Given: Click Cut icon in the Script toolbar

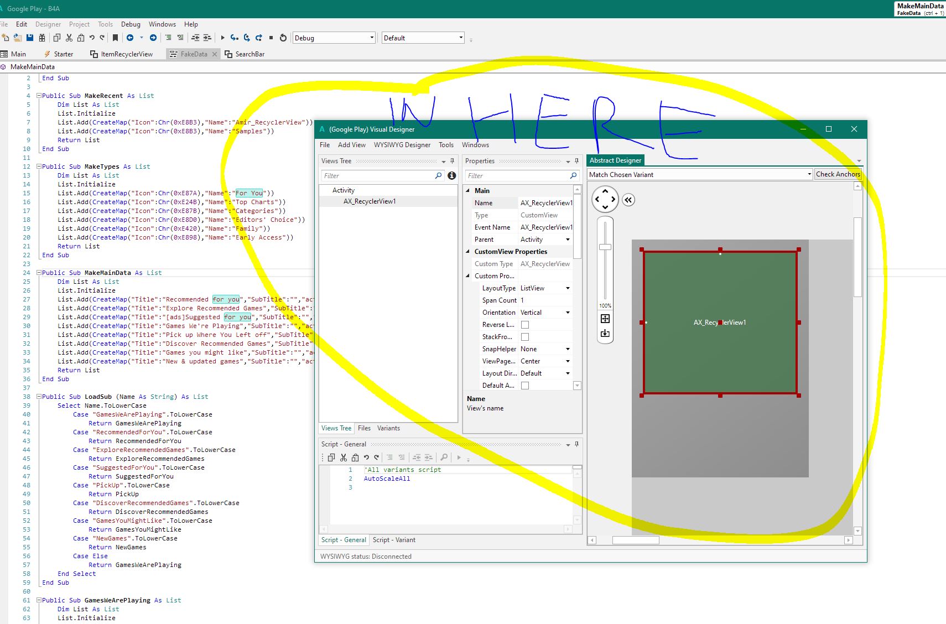Looking at the screenshot, I should coord(344,457).
